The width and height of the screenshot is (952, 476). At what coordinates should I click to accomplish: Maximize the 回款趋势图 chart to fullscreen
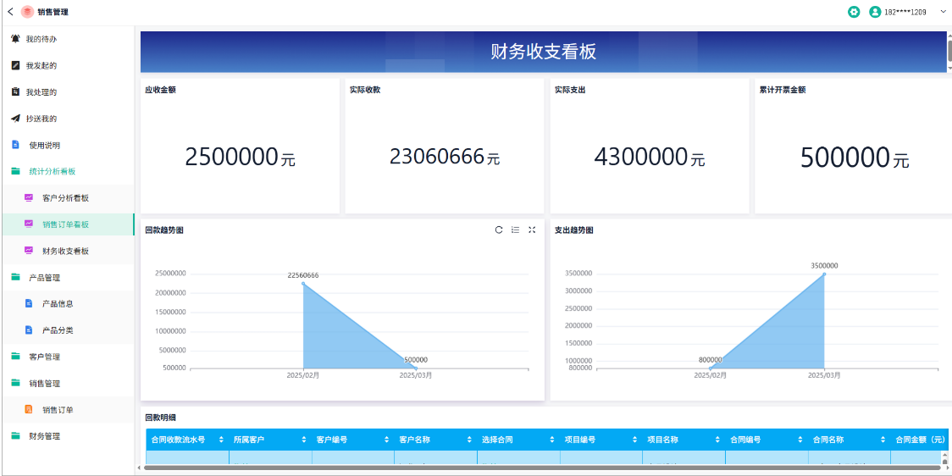click(532, 230)
